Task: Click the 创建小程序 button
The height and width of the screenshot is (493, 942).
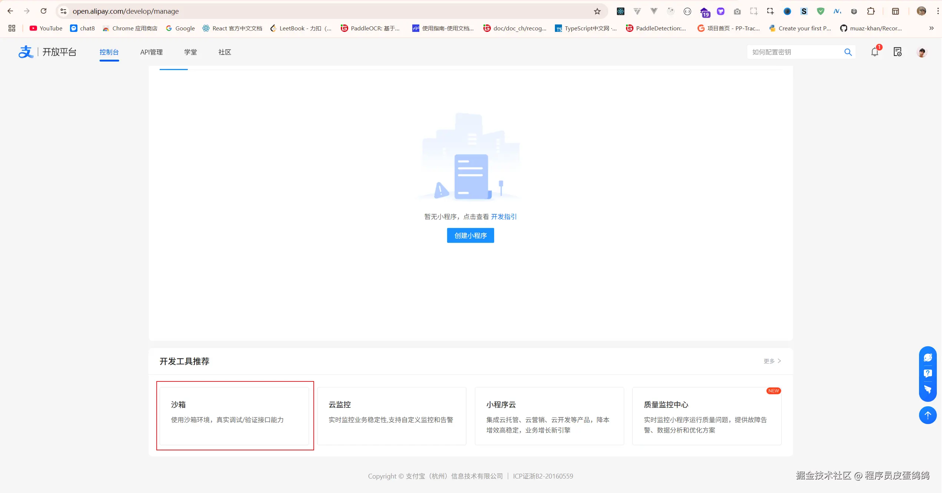Action: 470,235
